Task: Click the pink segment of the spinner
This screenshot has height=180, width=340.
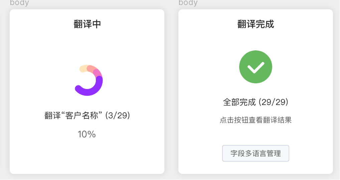Action: pos(97,73)
